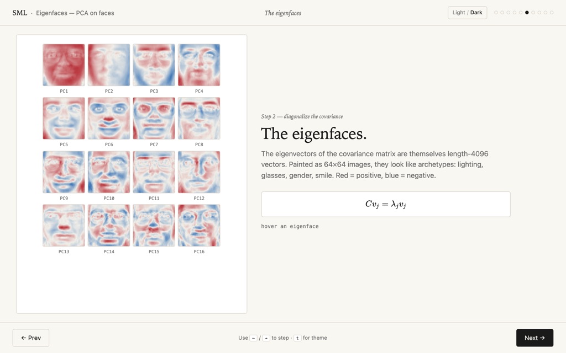This screenshot has width=566, height=353.
Task: Select the PC2 eigenface thumbnail
Action: (109, 65)
